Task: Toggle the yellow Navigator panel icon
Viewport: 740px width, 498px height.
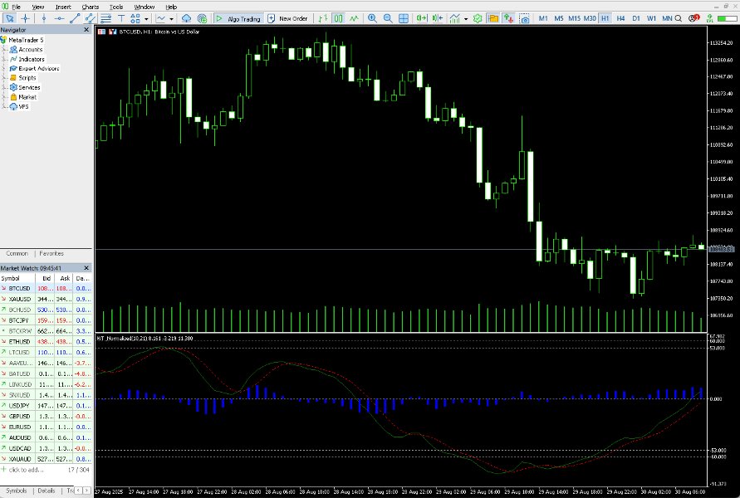Action: pos(493,18)
